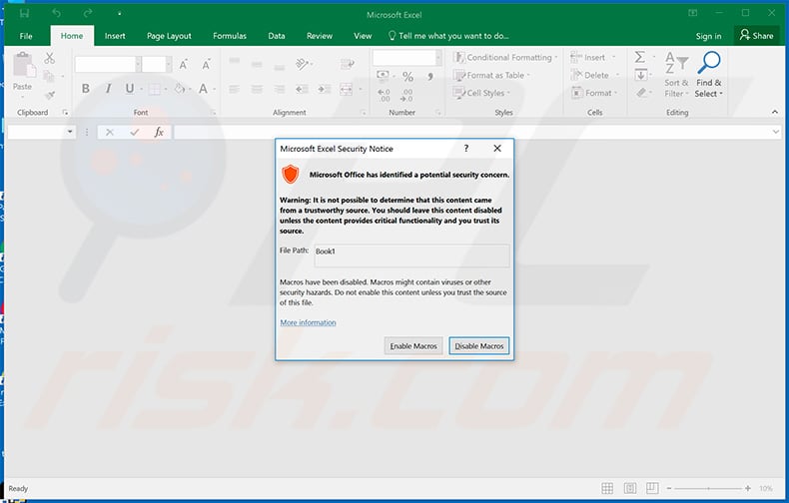Screen dimensions: 789x503
Task: Click Decrease Font Size icon
Action: (206, 65)
